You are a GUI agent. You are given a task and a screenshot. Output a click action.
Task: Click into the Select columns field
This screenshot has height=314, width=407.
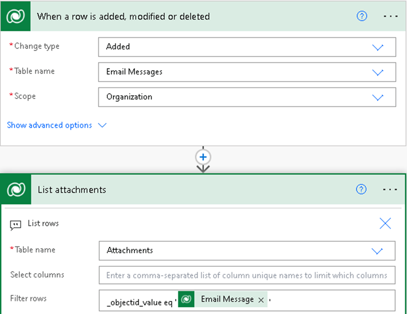247,275
